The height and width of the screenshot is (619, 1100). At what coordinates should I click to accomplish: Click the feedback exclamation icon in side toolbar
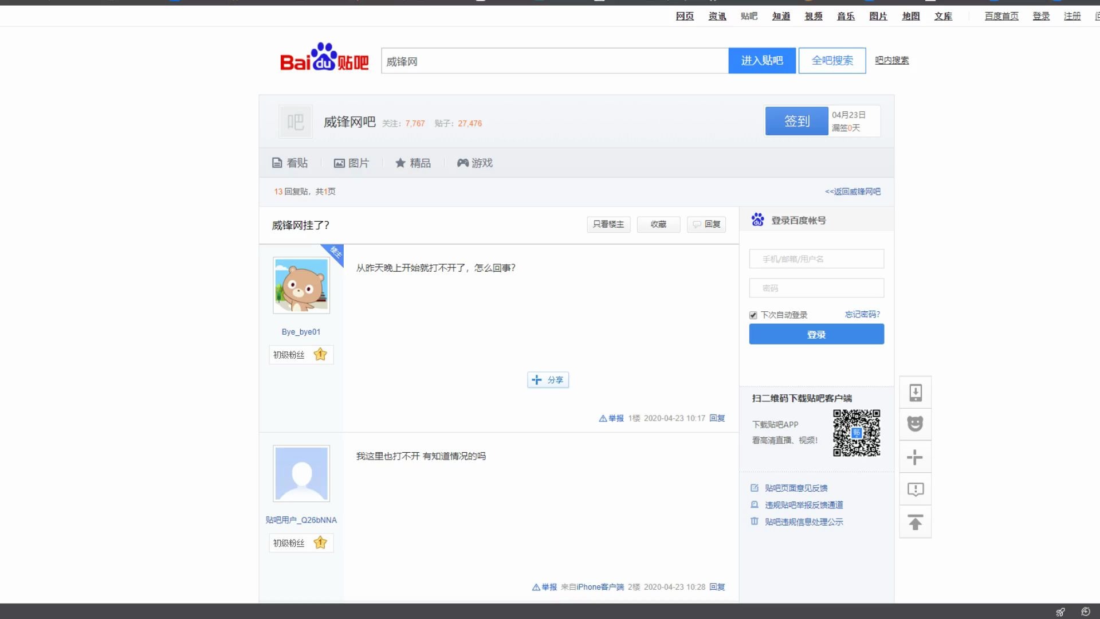[916, 489]
